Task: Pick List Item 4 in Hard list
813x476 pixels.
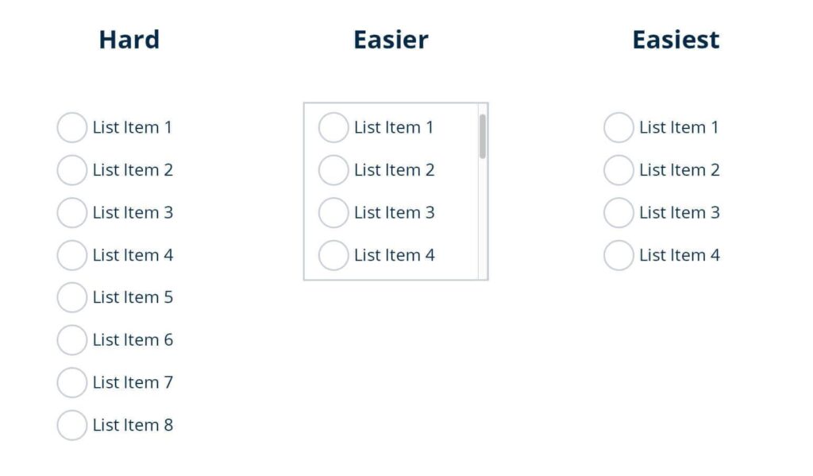Action: [x=71, y=255]
